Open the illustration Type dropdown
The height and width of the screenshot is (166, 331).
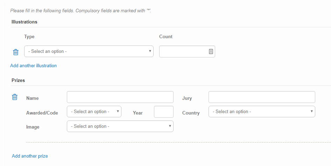pyautogui.click(x=89, y=51)
